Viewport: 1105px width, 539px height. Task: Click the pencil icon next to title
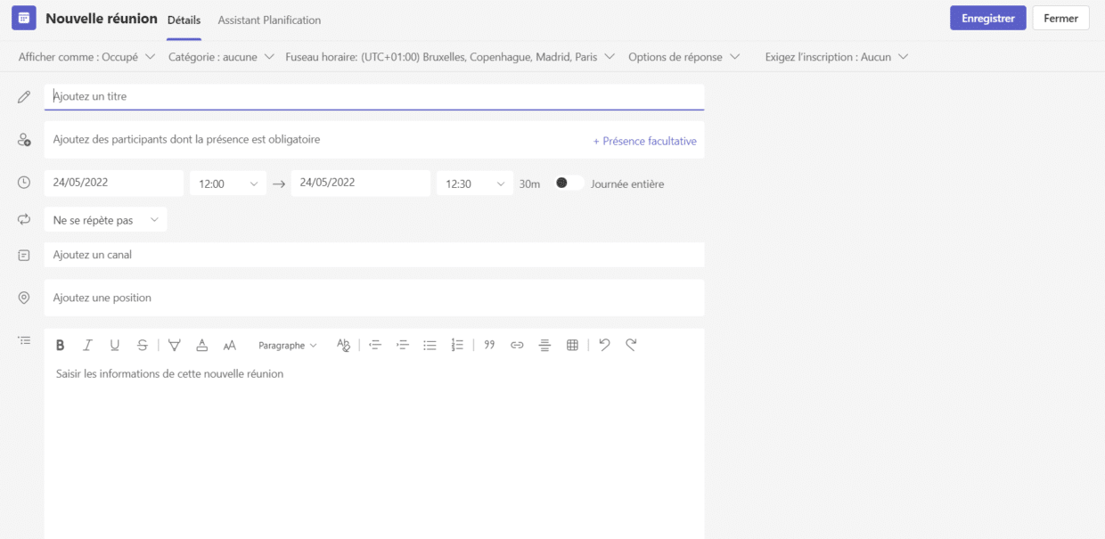24,96
